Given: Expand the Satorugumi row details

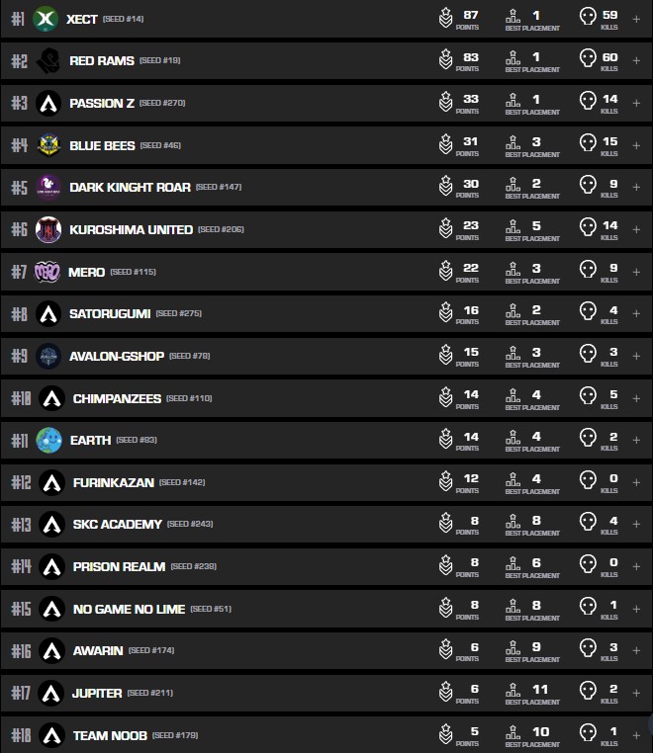Looking at the screenshot, I should click(636, 314).
